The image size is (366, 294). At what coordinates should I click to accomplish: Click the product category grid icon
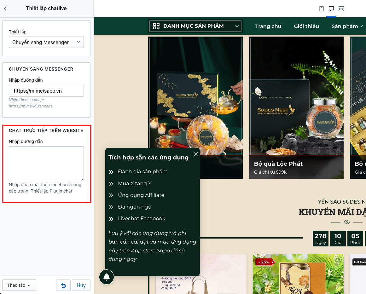click(156, 26)
